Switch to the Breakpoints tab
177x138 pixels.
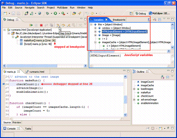[x=119, y=20]
